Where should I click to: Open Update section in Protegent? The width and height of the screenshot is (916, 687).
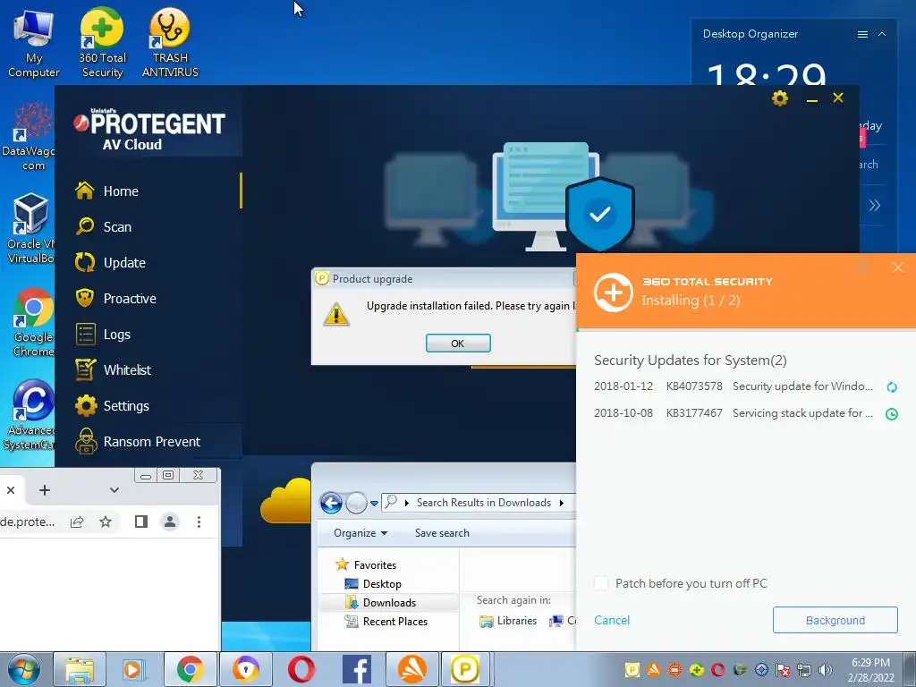[x=123, y=263]
